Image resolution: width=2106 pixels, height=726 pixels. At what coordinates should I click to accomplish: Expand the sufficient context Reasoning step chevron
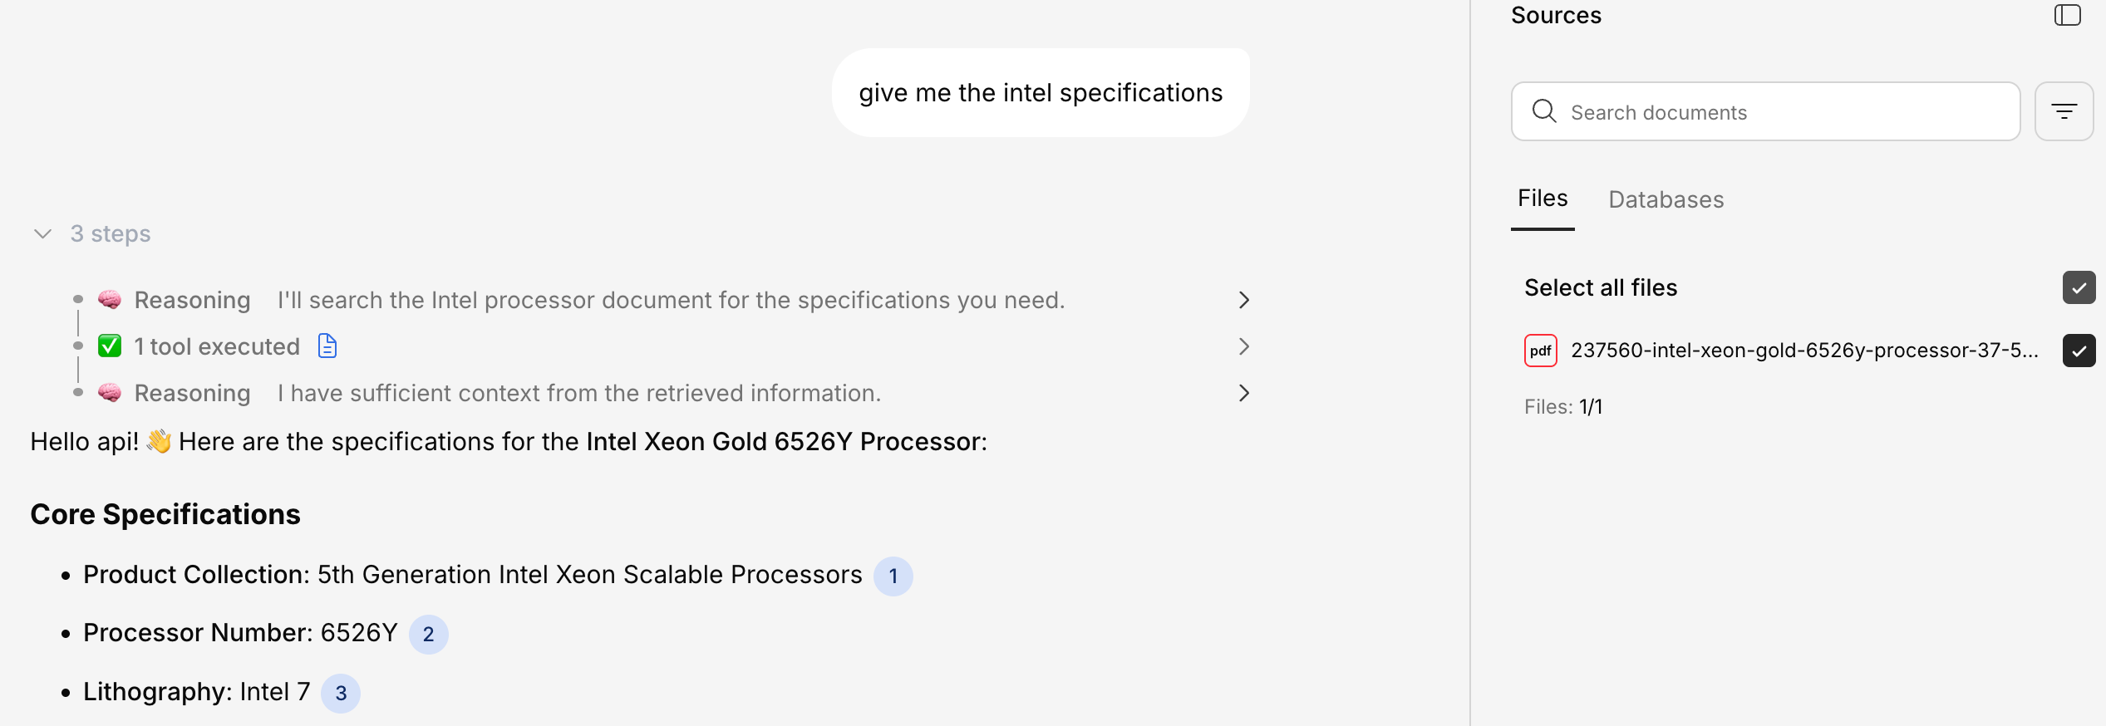tap(1243, 393)
